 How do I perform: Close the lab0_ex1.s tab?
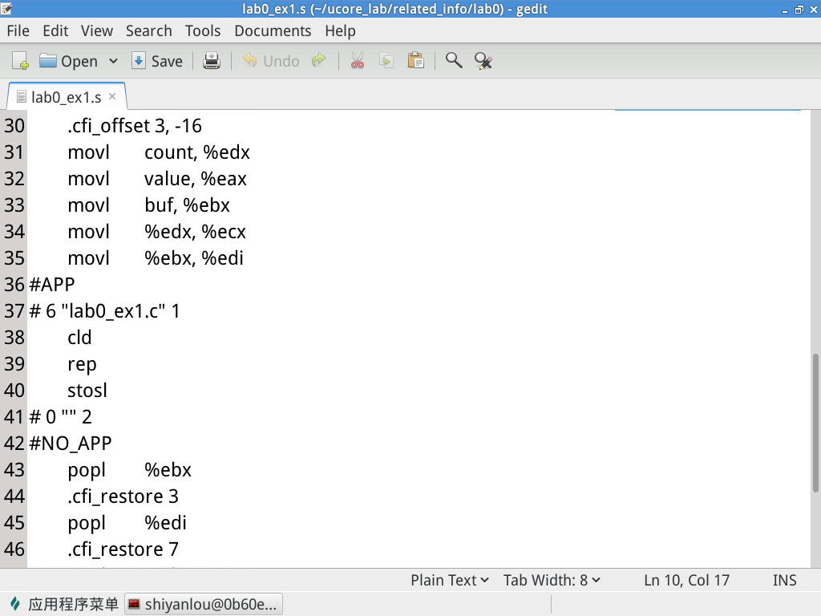(111, 95)
